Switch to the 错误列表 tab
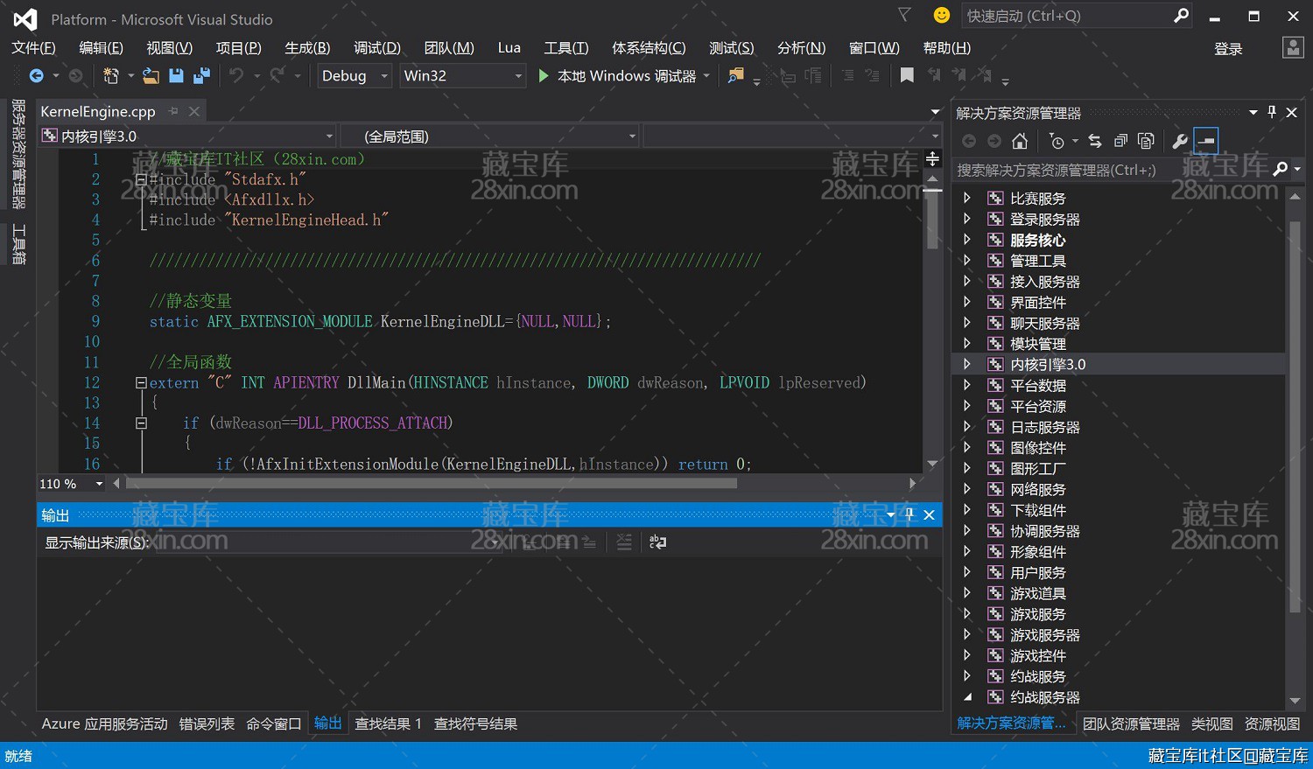 pos(207,724)
